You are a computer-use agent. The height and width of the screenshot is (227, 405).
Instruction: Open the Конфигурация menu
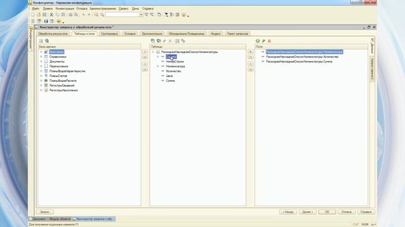point(65,8)
